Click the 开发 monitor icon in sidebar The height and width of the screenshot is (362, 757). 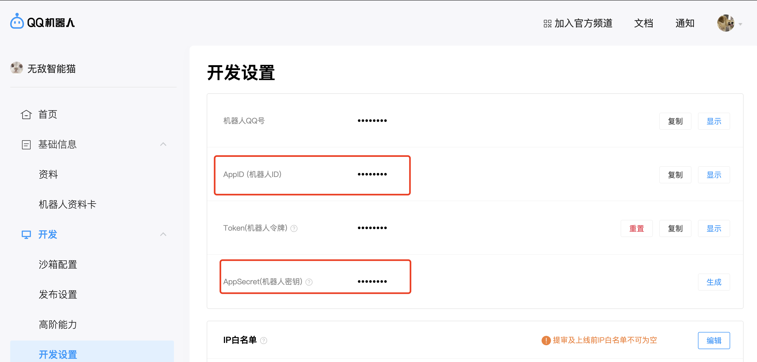coord(26,235)
